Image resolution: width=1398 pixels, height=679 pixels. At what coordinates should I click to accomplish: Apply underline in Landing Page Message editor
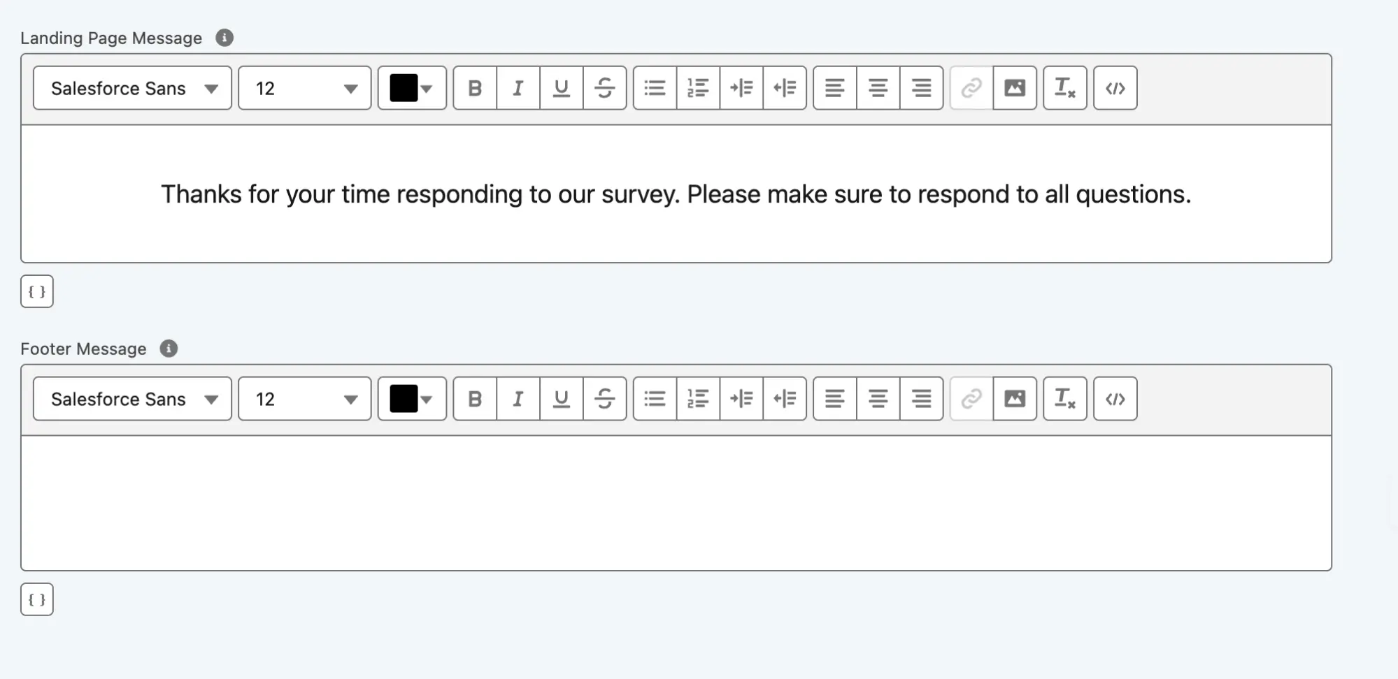click(x=561, y=88)
